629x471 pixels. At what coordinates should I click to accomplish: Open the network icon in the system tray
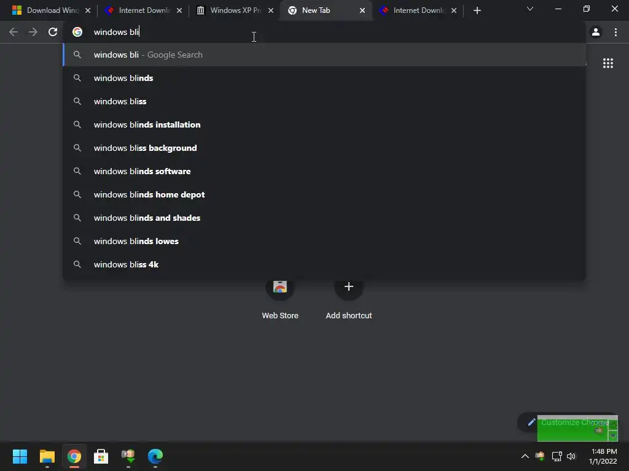click(557, 456)
